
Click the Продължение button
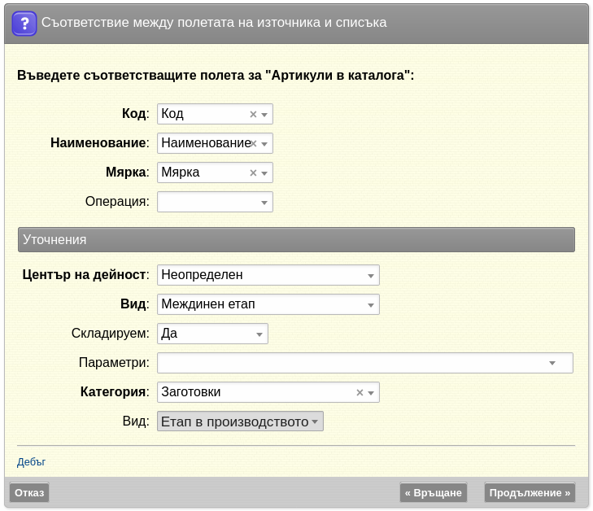pyautogui.click(x=530, y=492)
